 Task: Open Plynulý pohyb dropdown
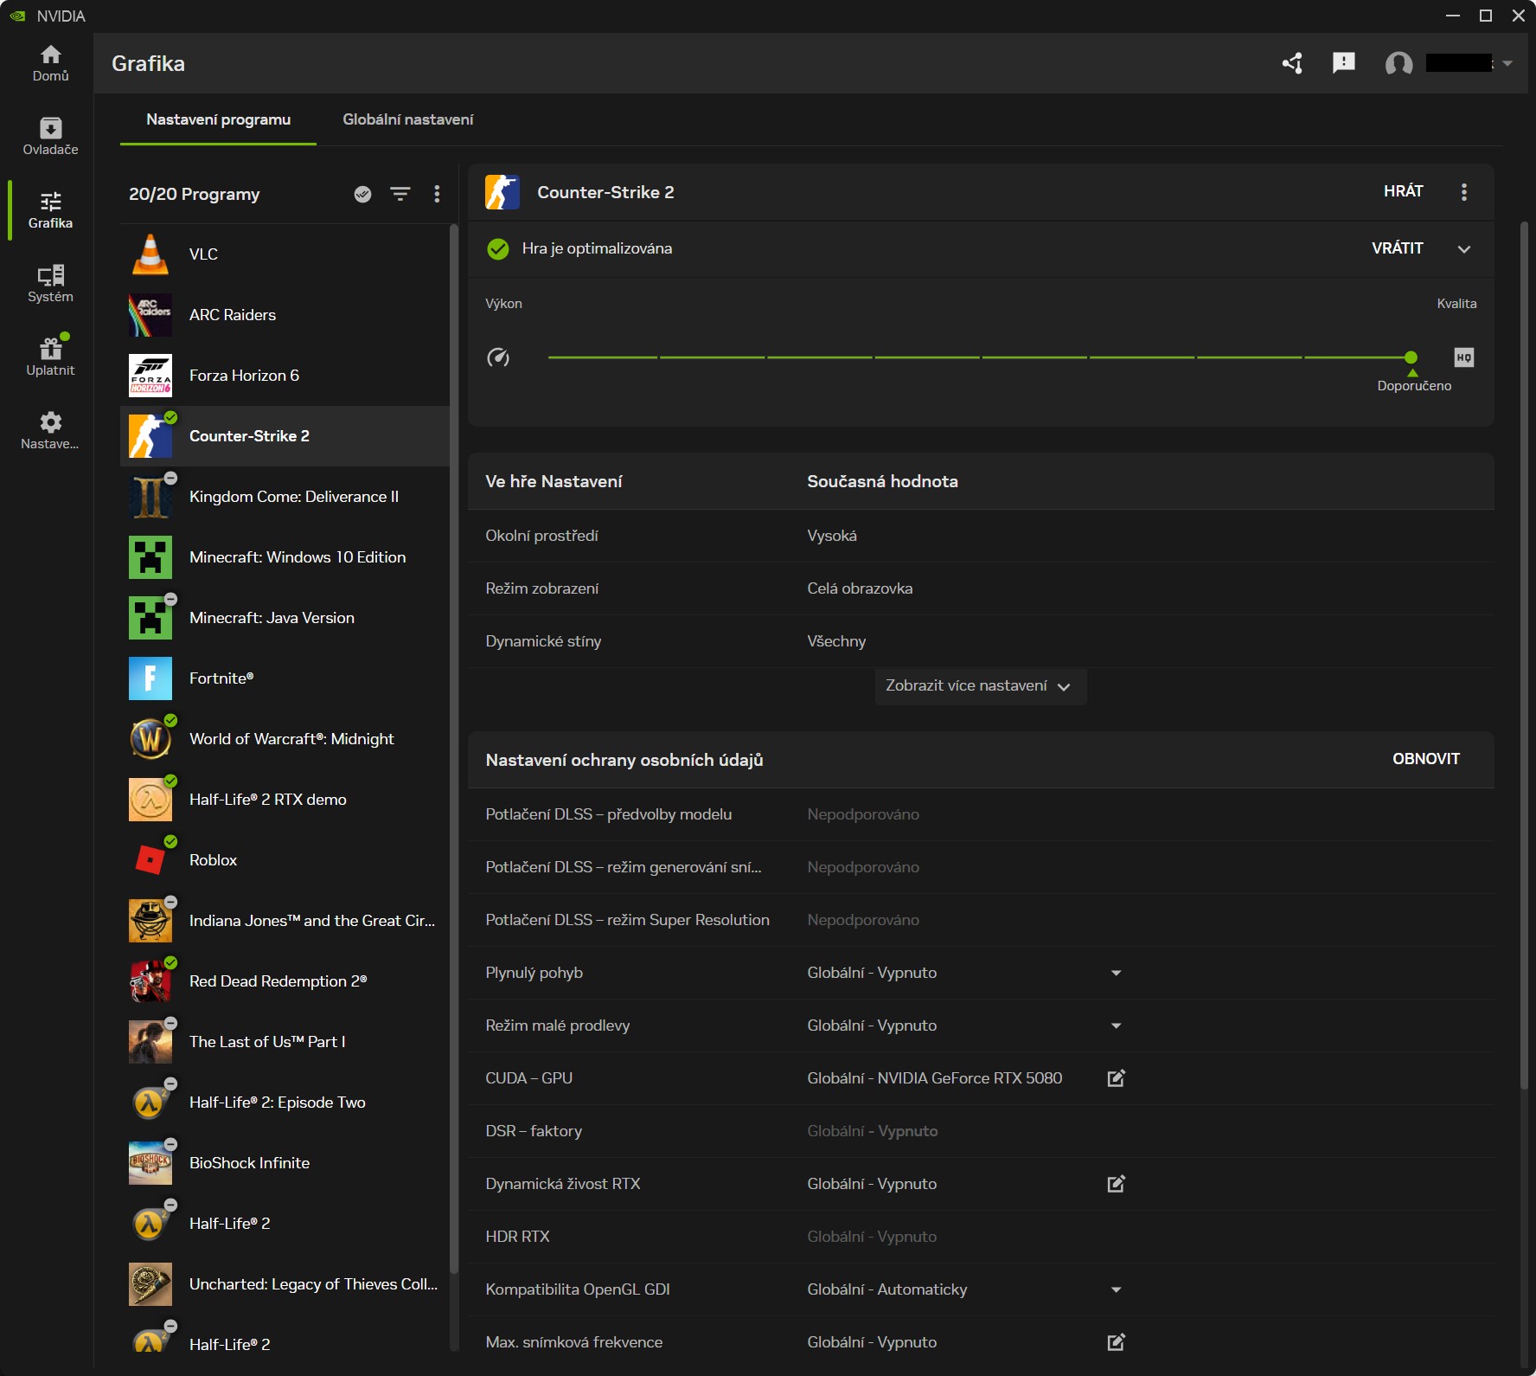pos(1117,973)
